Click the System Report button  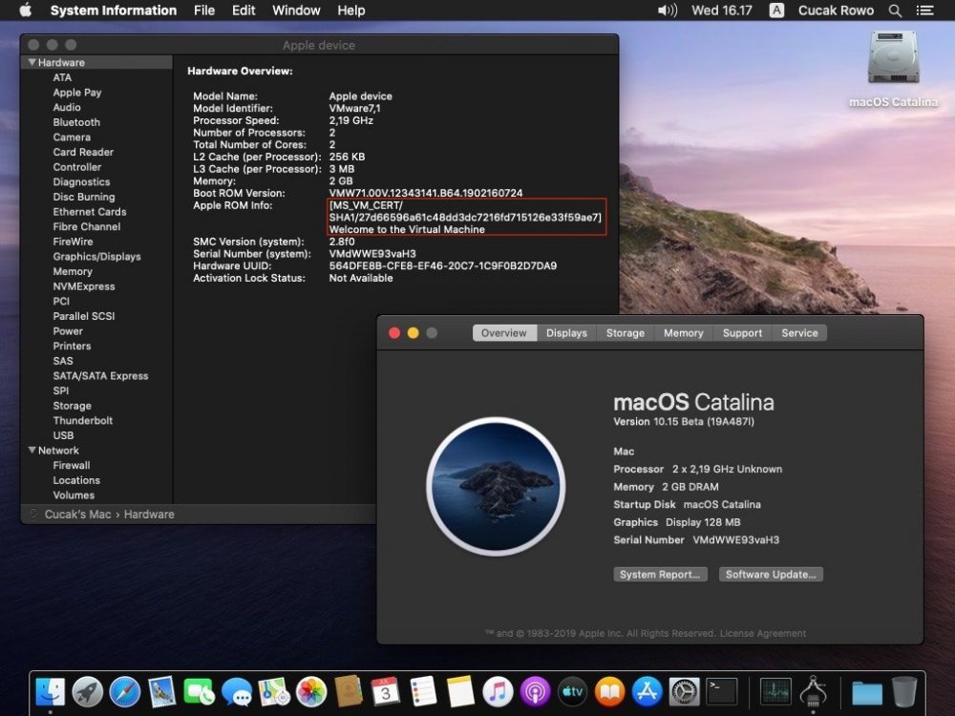click(x=660, y=574)
